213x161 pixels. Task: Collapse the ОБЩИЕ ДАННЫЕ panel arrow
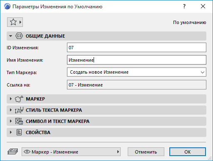[x=10, y=36]
